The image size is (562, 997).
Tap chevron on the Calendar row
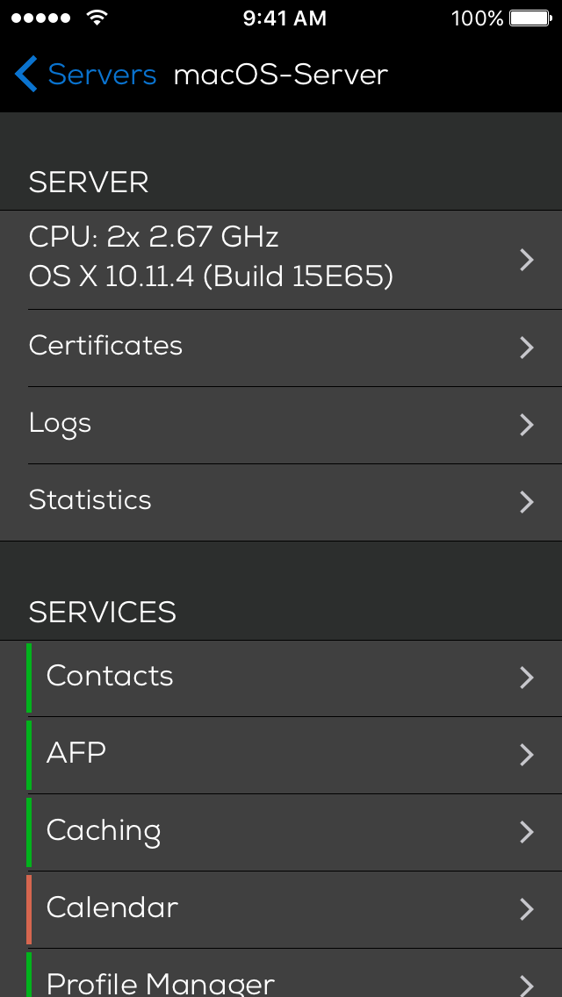point(527,909)
